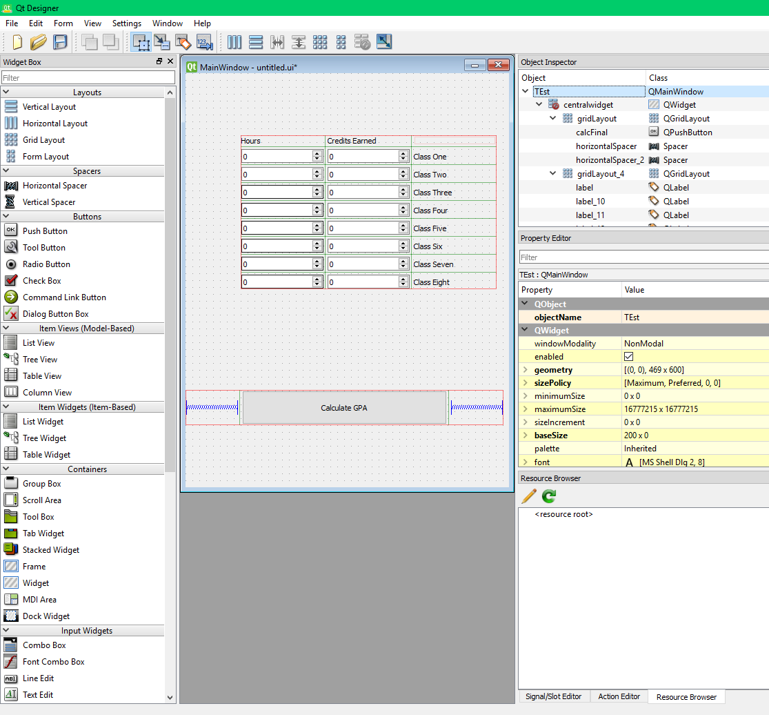Select calcFinal in the Object Inspector

[x=592, y=133]
